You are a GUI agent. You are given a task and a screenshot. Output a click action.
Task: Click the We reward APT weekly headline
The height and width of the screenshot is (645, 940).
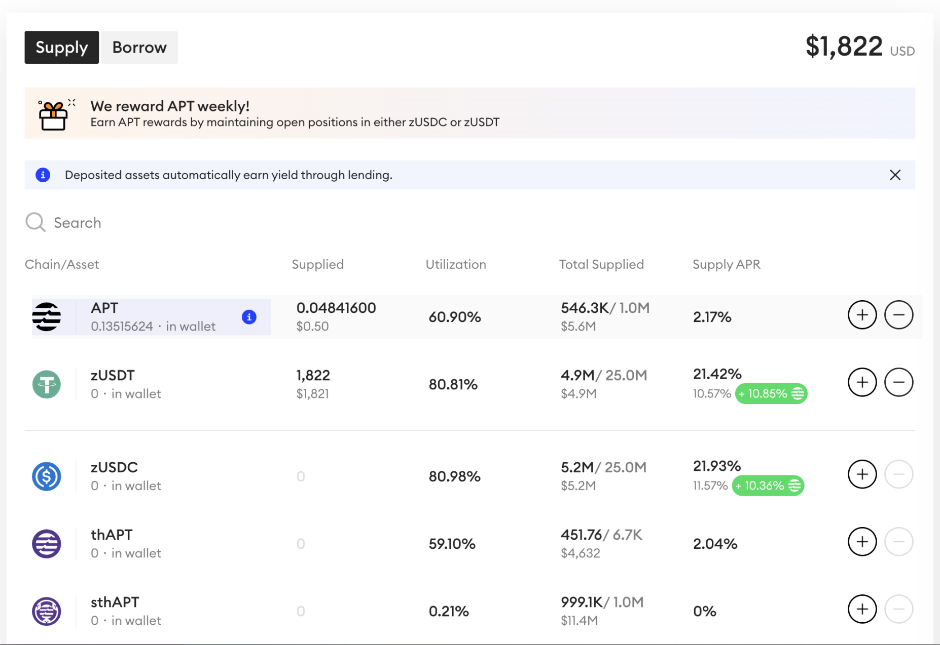tap(170, 106)
